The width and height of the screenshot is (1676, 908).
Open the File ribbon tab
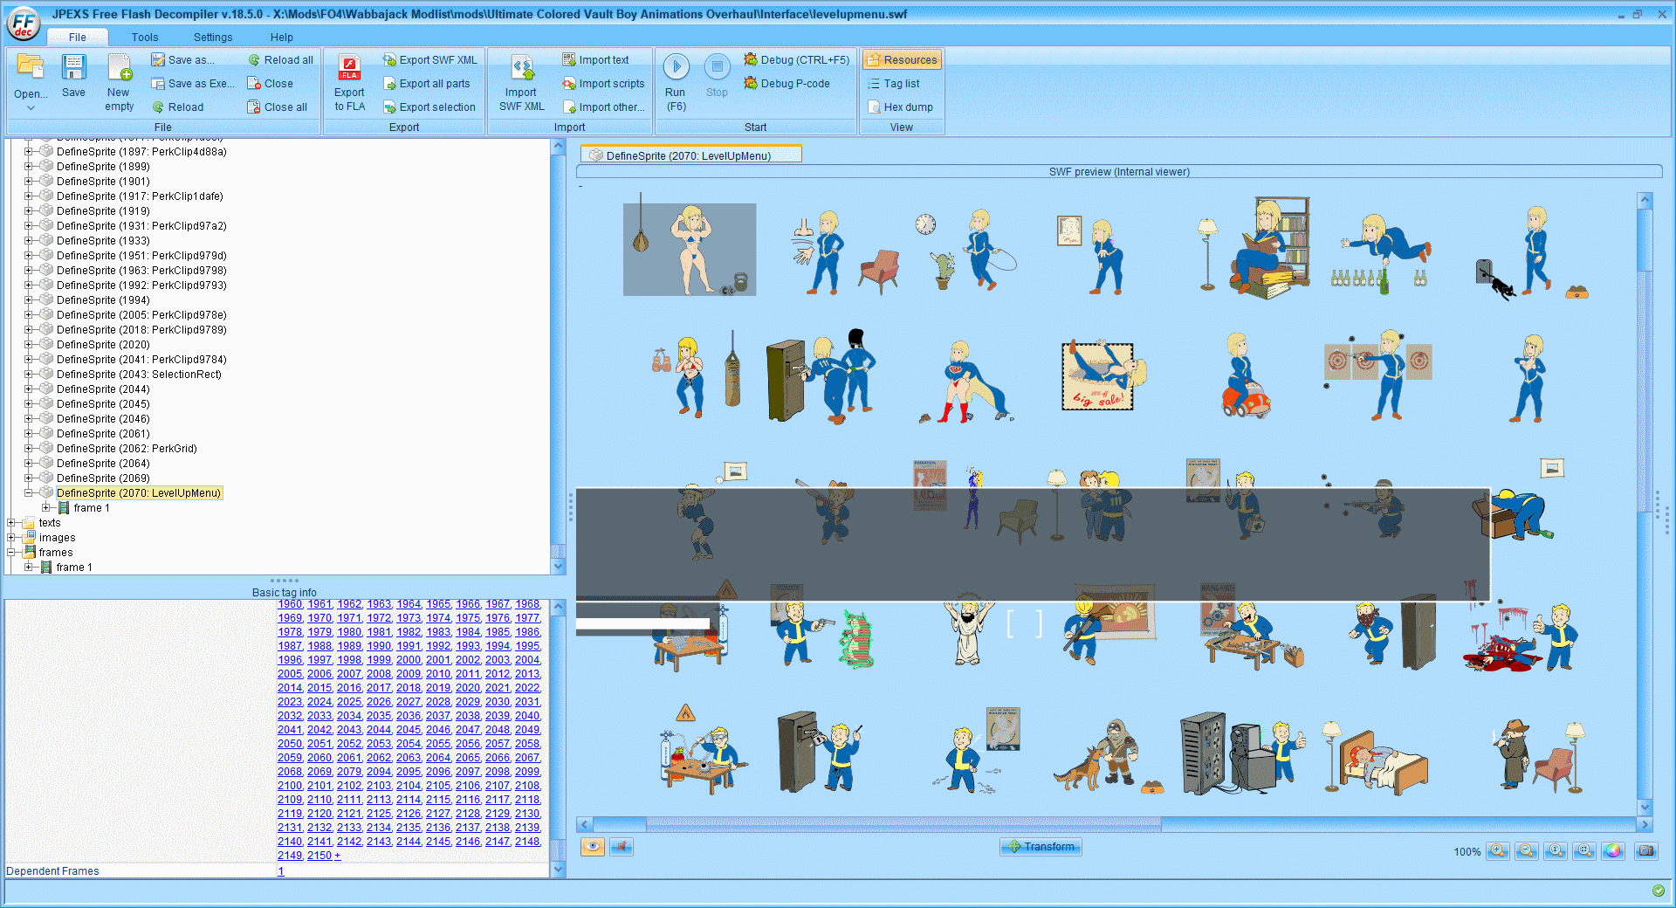pos(78,38)
